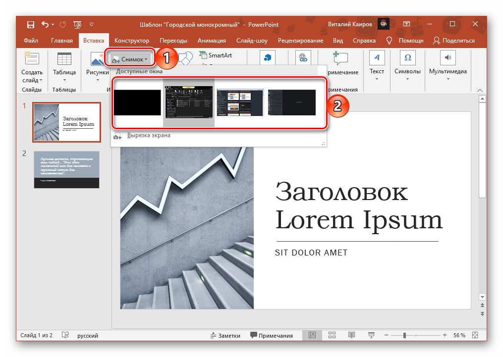Start slideshow from status bar icon
The image size is (503, 357).
click(371, 335)
